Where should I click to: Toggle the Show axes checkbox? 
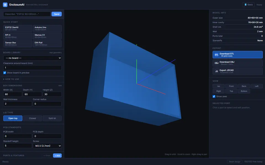[x=214, y=97]
